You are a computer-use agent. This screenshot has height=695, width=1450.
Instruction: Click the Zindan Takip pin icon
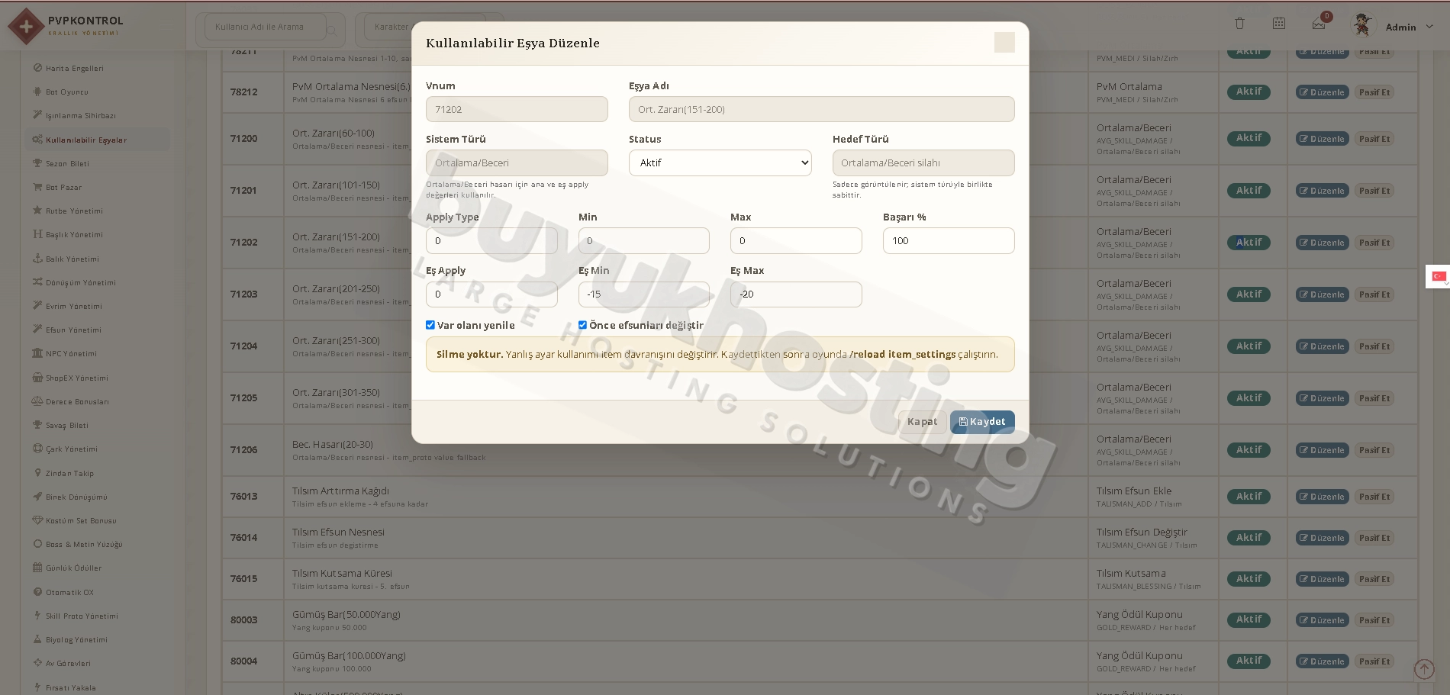37,473
